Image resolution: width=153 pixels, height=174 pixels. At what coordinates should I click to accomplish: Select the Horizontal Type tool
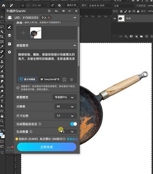(2, 101)
